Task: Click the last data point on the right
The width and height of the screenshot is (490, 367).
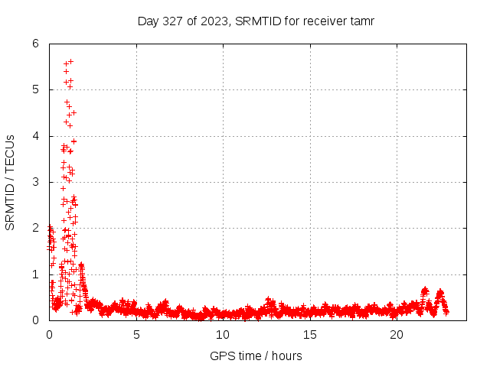Action: [x=446, y=311]
